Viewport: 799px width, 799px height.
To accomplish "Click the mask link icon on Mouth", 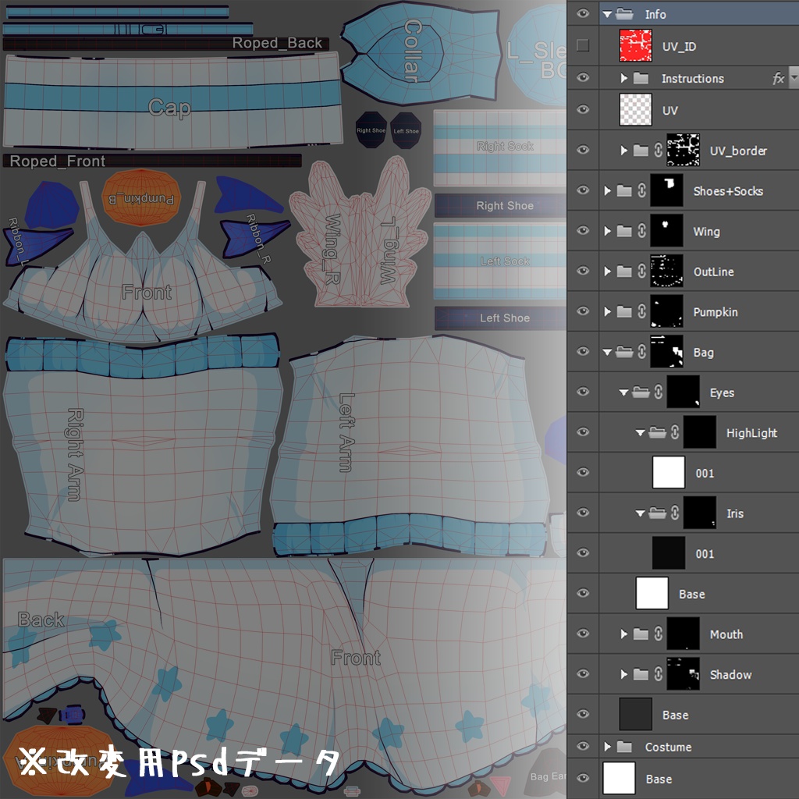I will click(x=659, y=634).
